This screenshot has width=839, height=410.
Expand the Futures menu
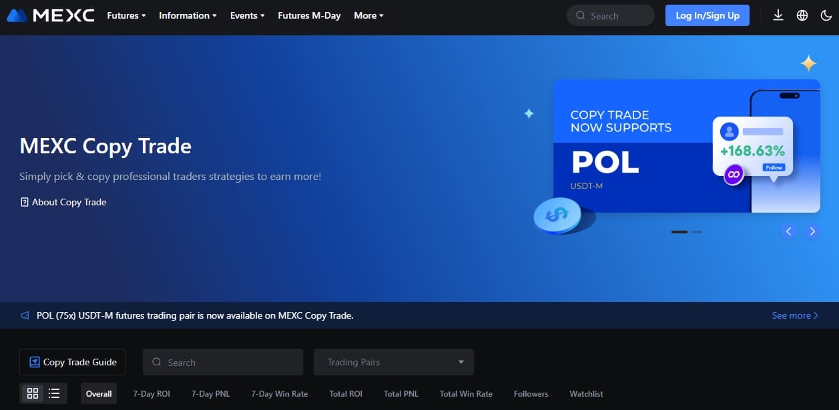[x=126, y=15]
